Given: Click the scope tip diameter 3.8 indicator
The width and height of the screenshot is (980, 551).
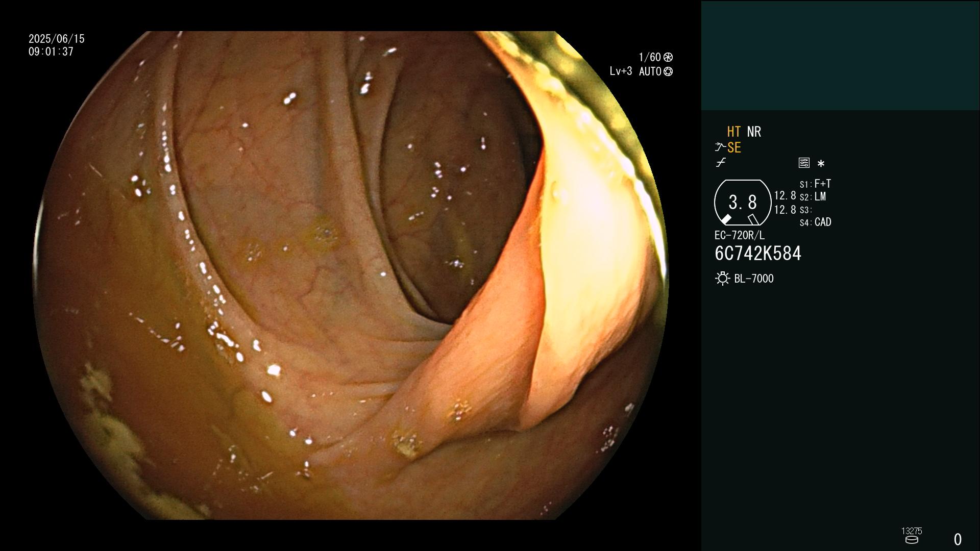Looking at the screenshot, I should pyautogui.click(x=743, y=203).
